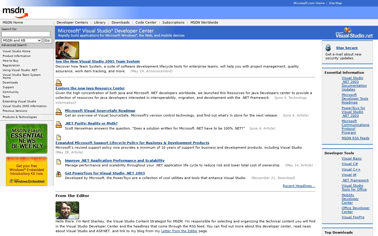The image size is (378, 236).
Task: Open the MSDN and KB search scope dropdown
Action: 22,40
